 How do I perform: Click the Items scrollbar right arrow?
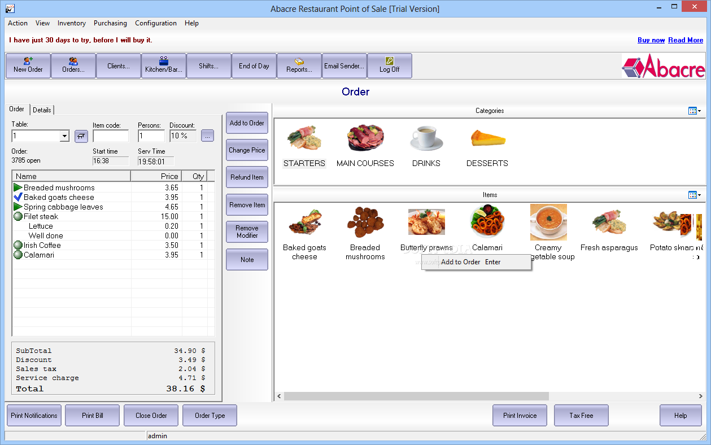701,396
